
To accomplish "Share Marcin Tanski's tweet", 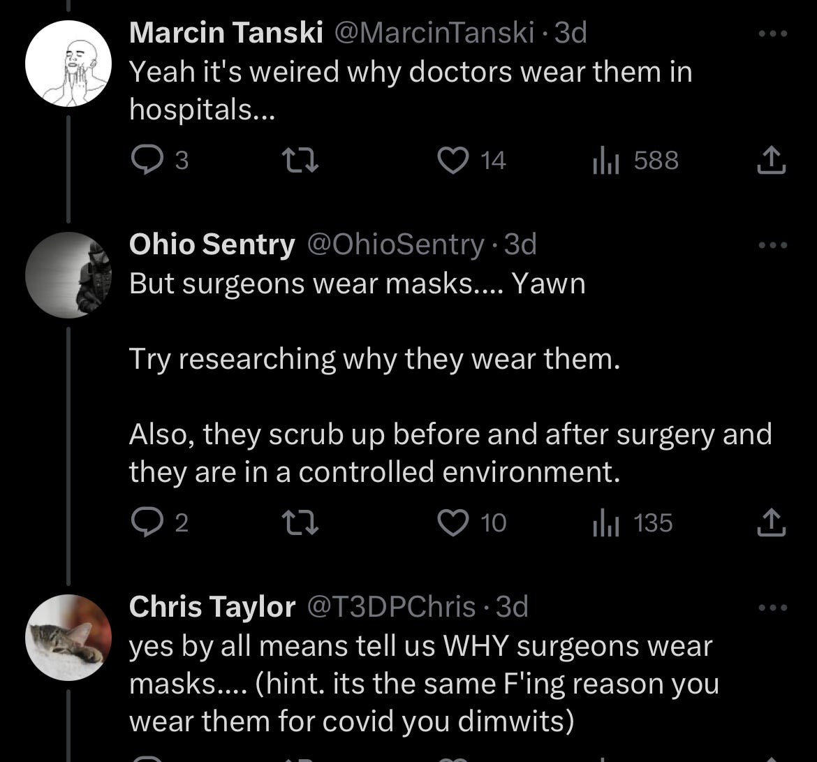I will [772, 161].
